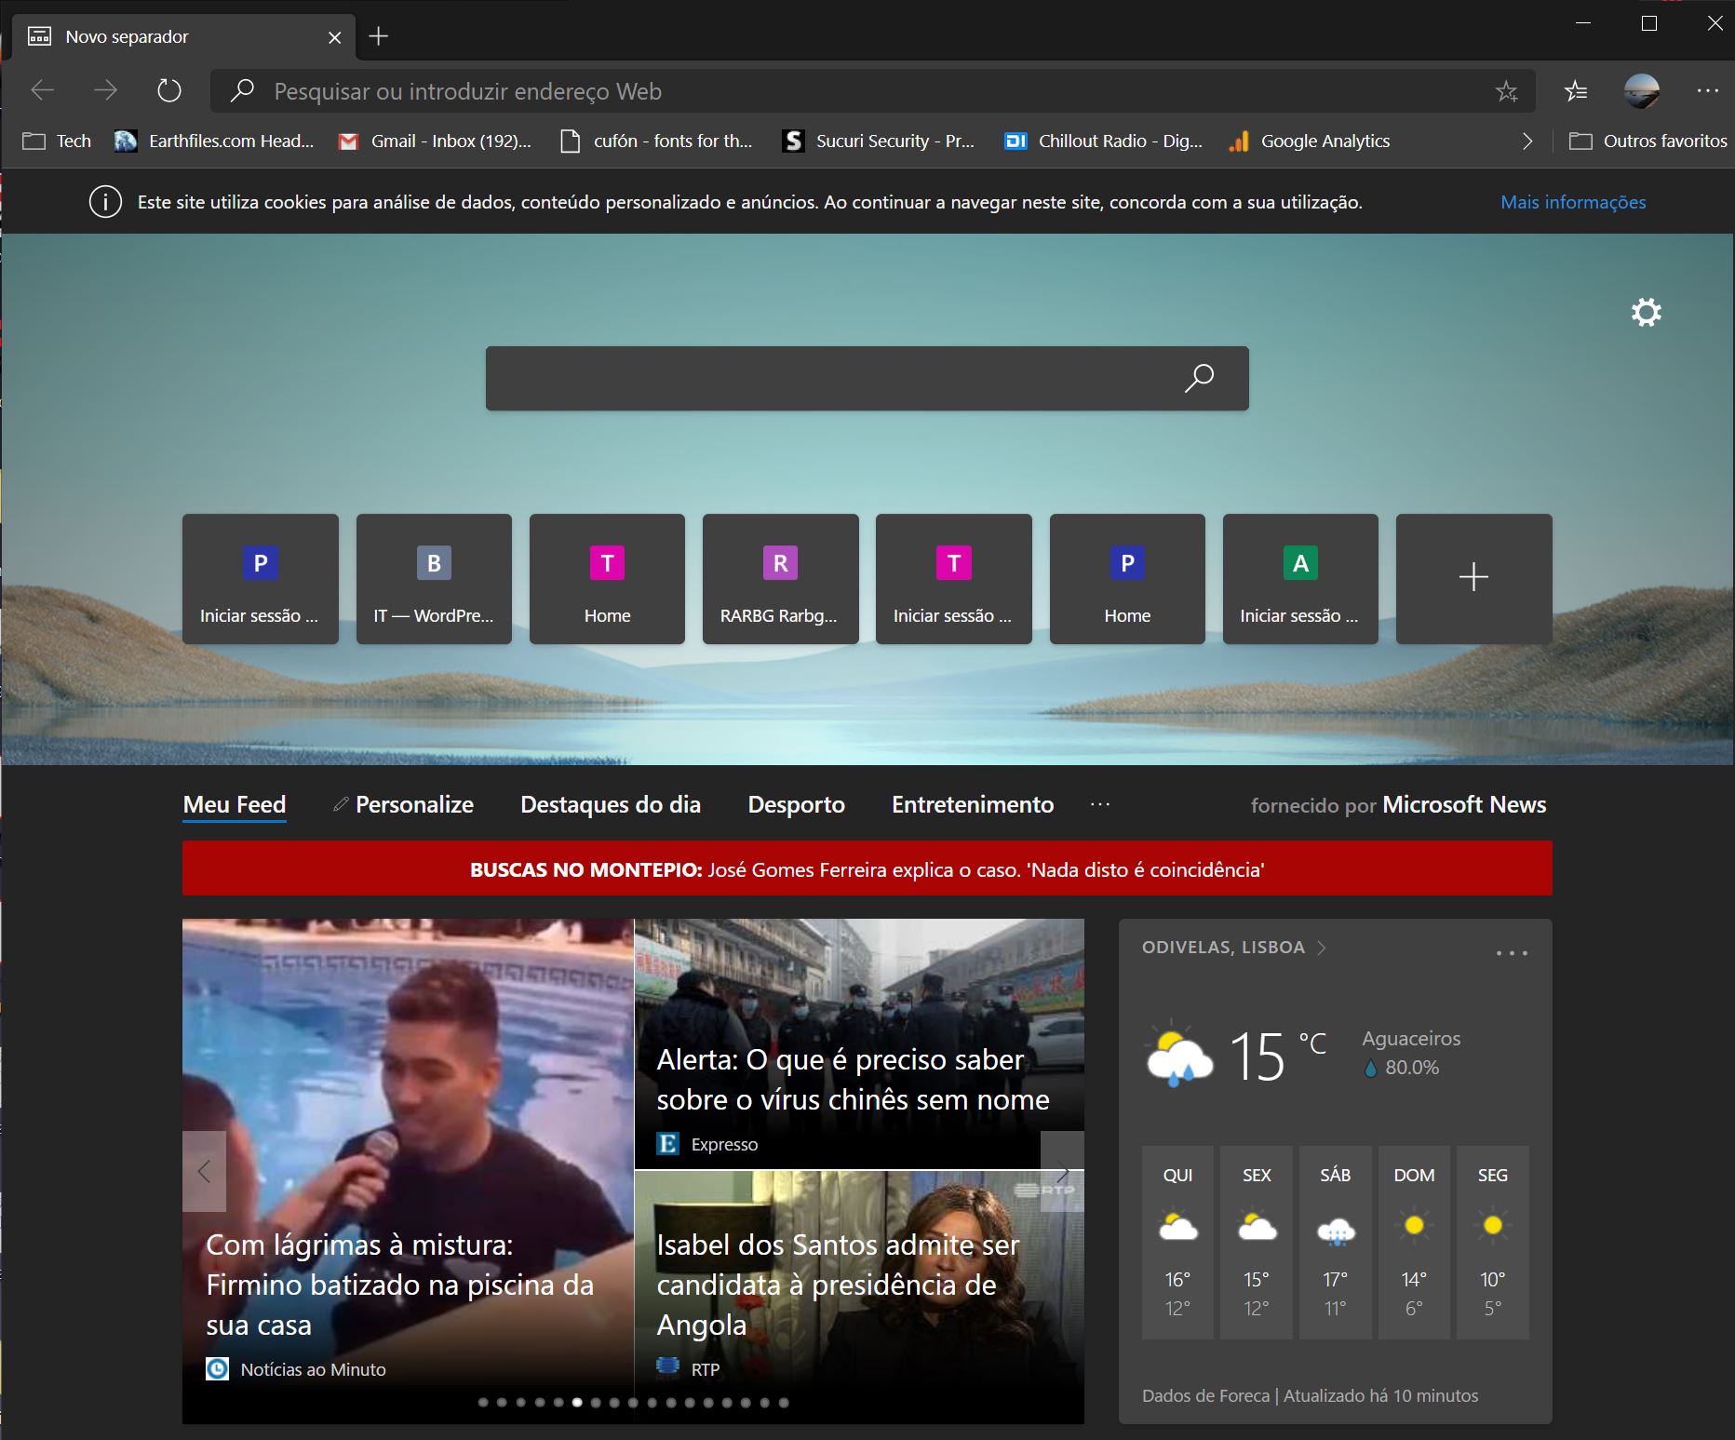
Task: Read Firmino batizado na piscina article
Action: (x=408, y=1171)
